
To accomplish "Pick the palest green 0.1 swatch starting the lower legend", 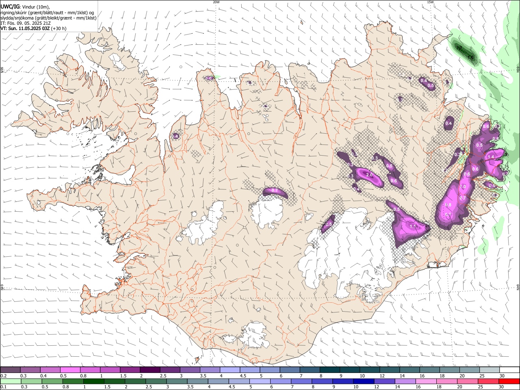I will pos(10,381).
